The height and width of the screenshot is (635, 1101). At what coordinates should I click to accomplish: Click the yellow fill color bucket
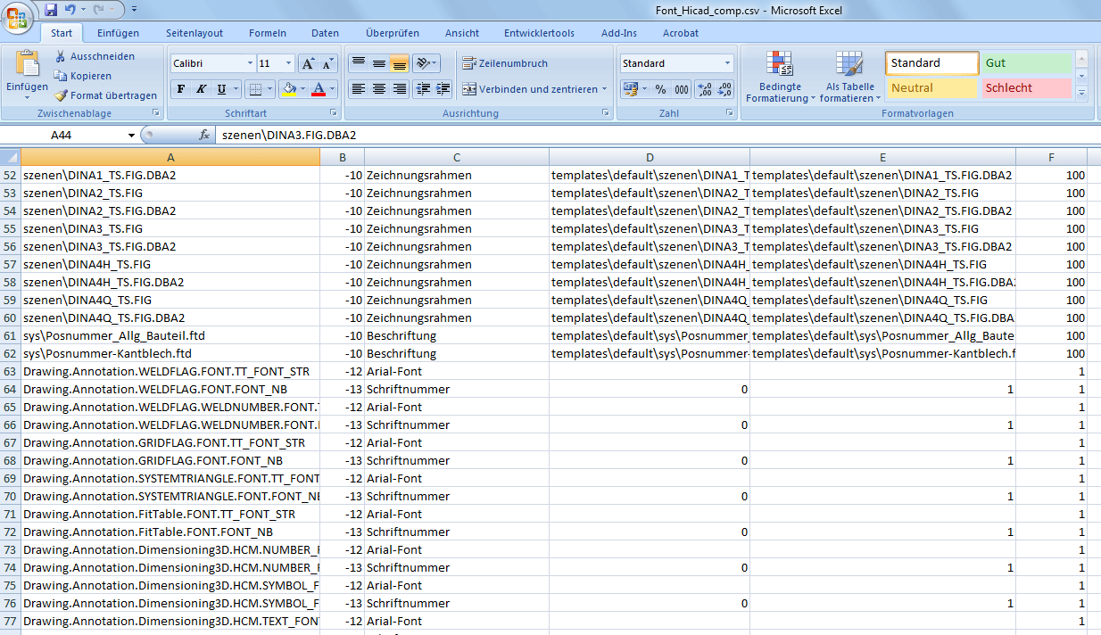pos(287,89)
